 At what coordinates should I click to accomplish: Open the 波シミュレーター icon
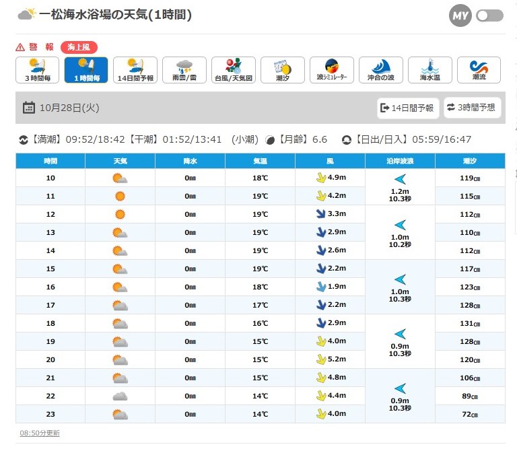[331, 70]
